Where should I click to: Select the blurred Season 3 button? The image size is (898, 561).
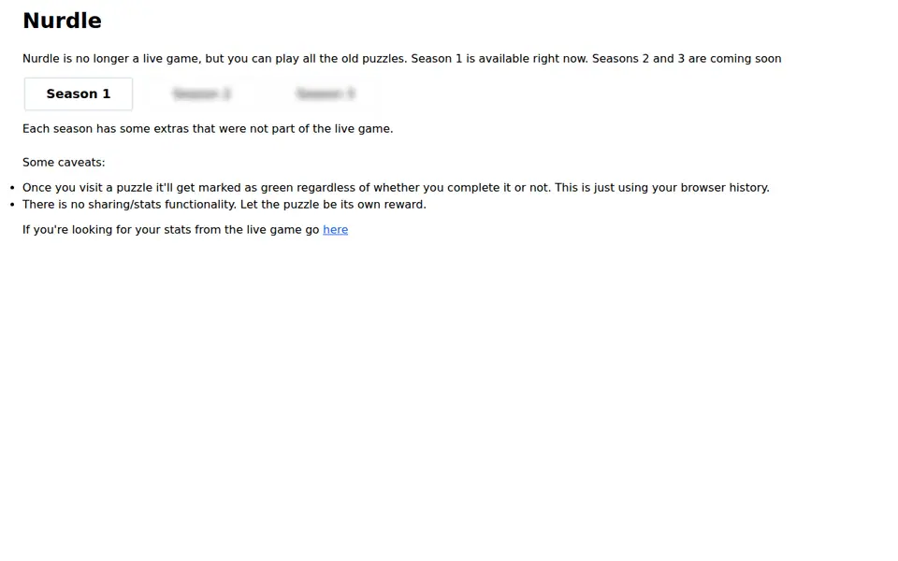click(x=326, y=93)
